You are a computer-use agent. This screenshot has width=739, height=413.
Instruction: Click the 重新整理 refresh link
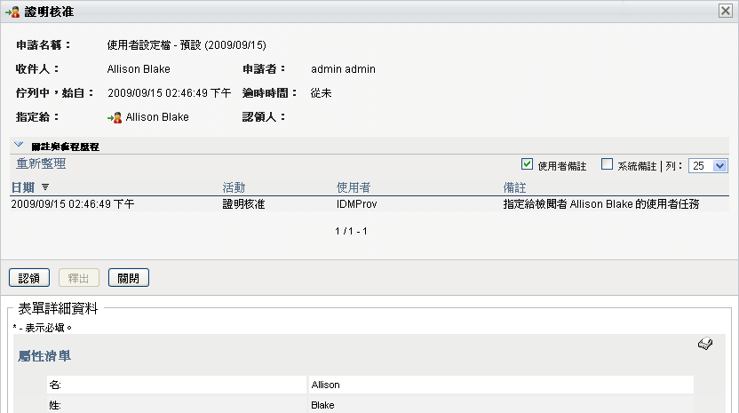click(x=41, y=164)
